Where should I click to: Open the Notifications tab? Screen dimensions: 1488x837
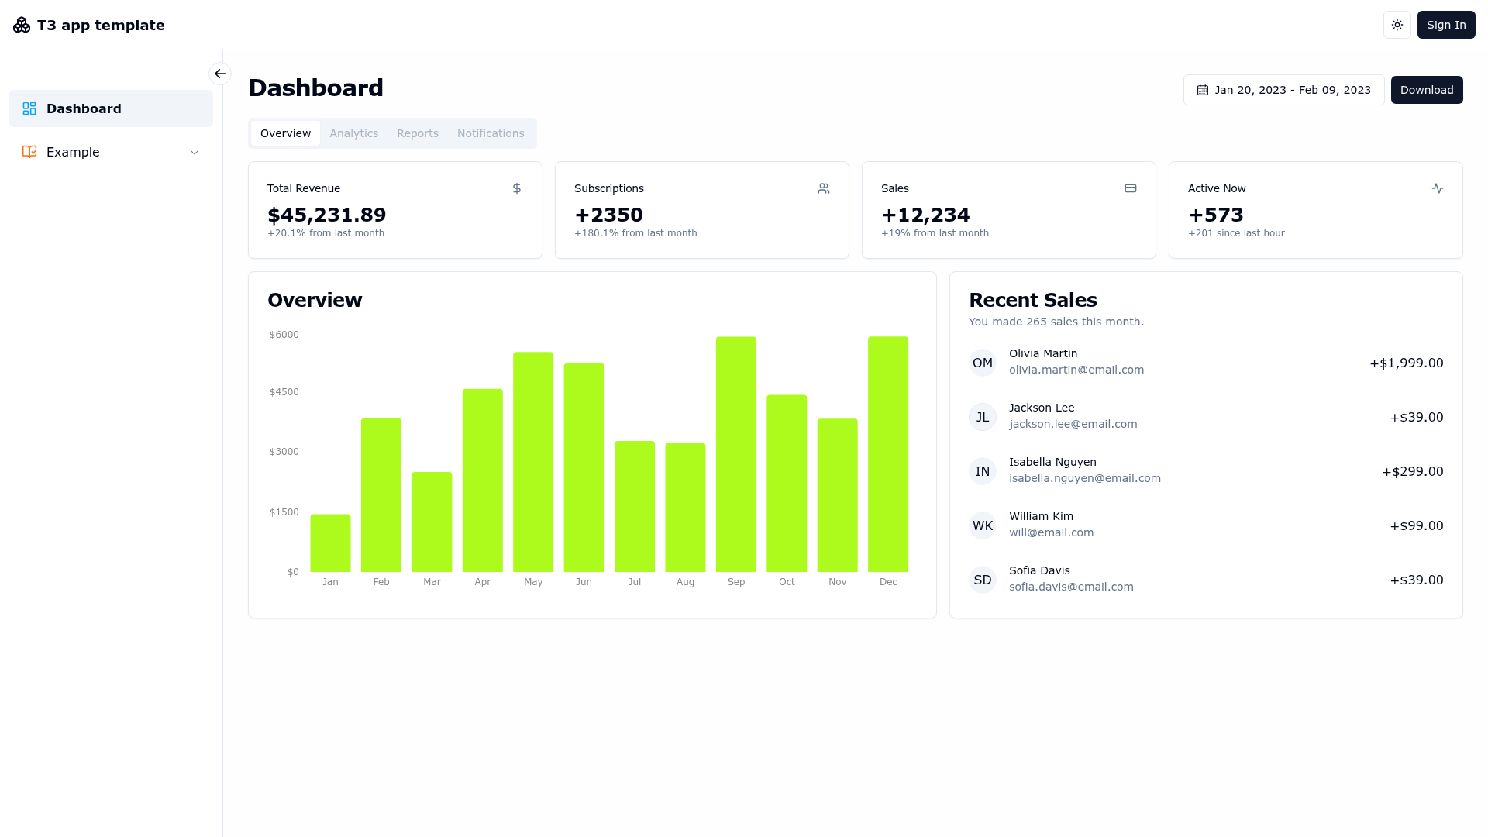click(491, 133)
